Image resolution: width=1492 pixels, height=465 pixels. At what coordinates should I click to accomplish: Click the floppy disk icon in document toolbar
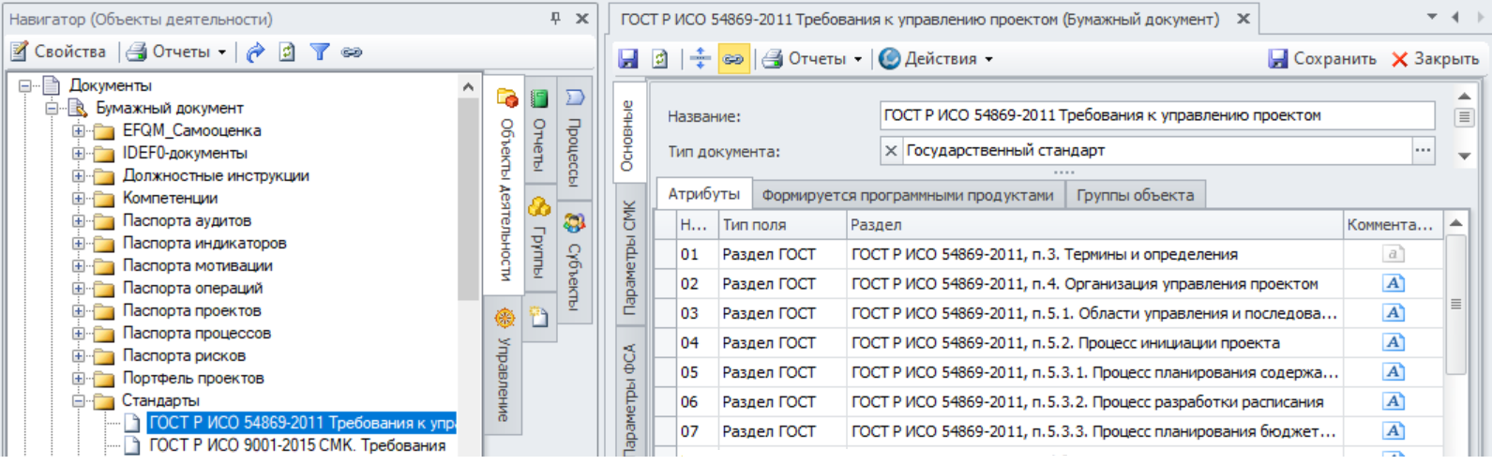click(628, 59)
